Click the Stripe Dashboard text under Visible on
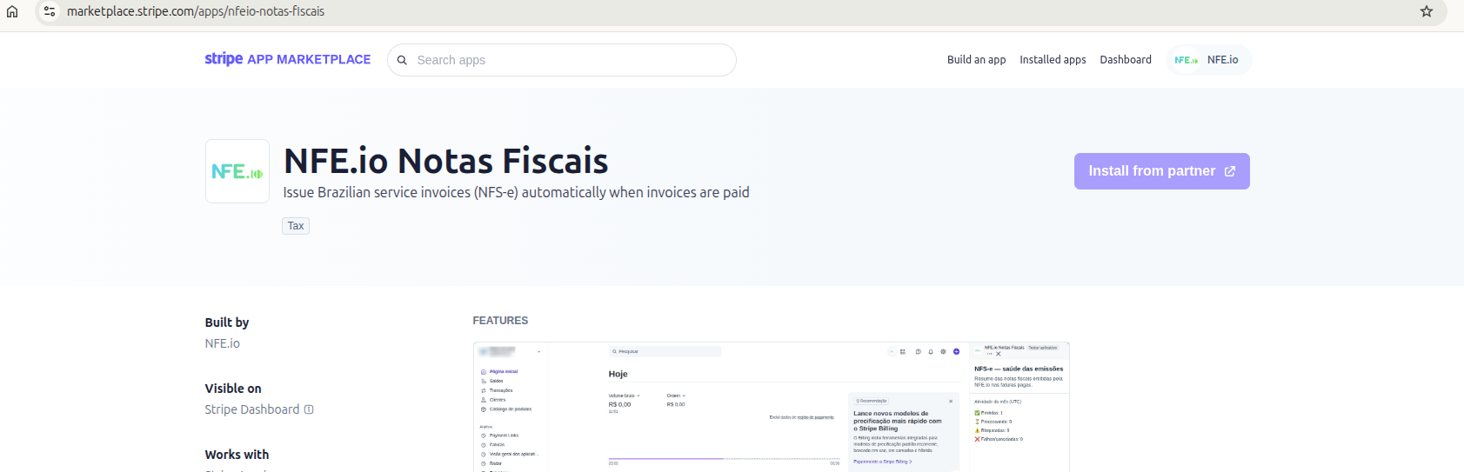Screen dimensions: 1464x472 coord(252,409)
